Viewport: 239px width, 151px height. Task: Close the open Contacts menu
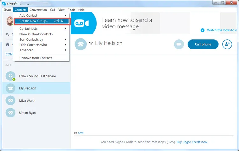click(x=20, y=10)
